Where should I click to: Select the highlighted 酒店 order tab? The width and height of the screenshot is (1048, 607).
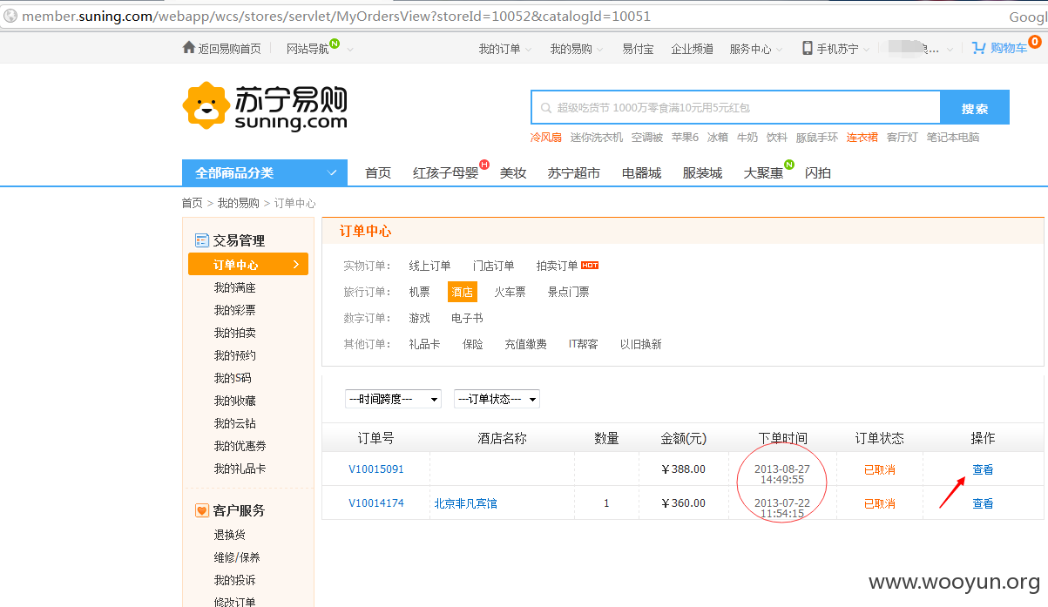[x=463, y=292]
